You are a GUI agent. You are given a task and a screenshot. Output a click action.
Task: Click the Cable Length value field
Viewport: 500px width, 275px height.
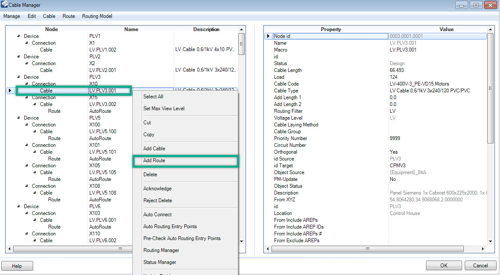pos(434,70)
